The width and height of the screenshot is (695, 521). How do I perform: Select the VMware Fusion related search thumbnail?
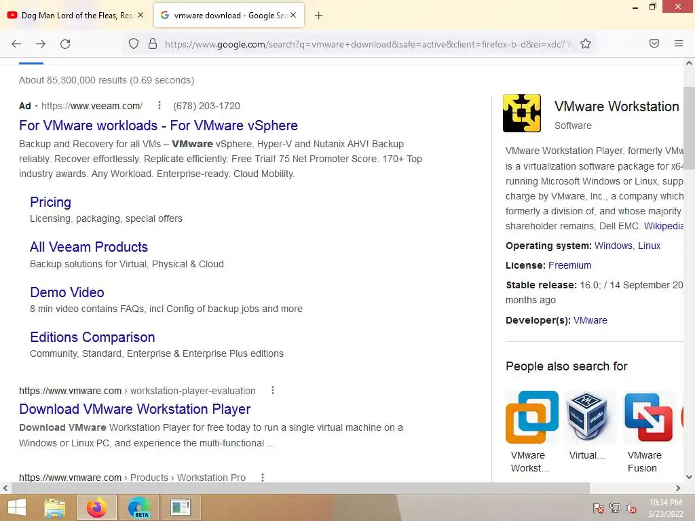(x=648, y=417)
